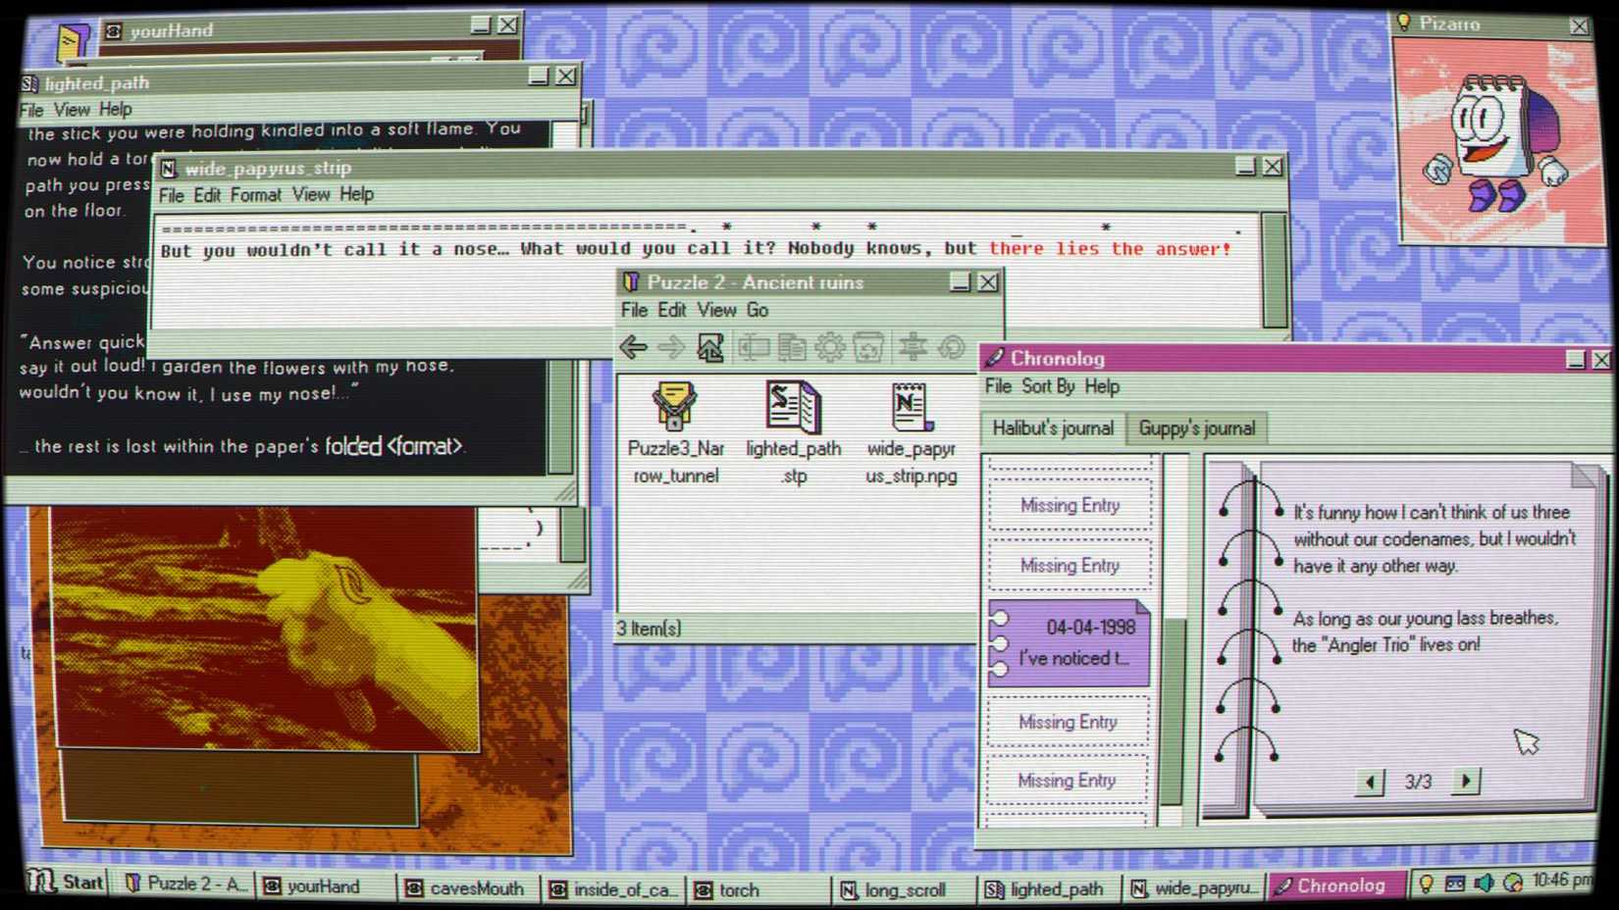The height and width of the screenshot is (910, 1619).
Task: Click the speaker volume icon in system tray
Action: click(x=1484, y=884)
